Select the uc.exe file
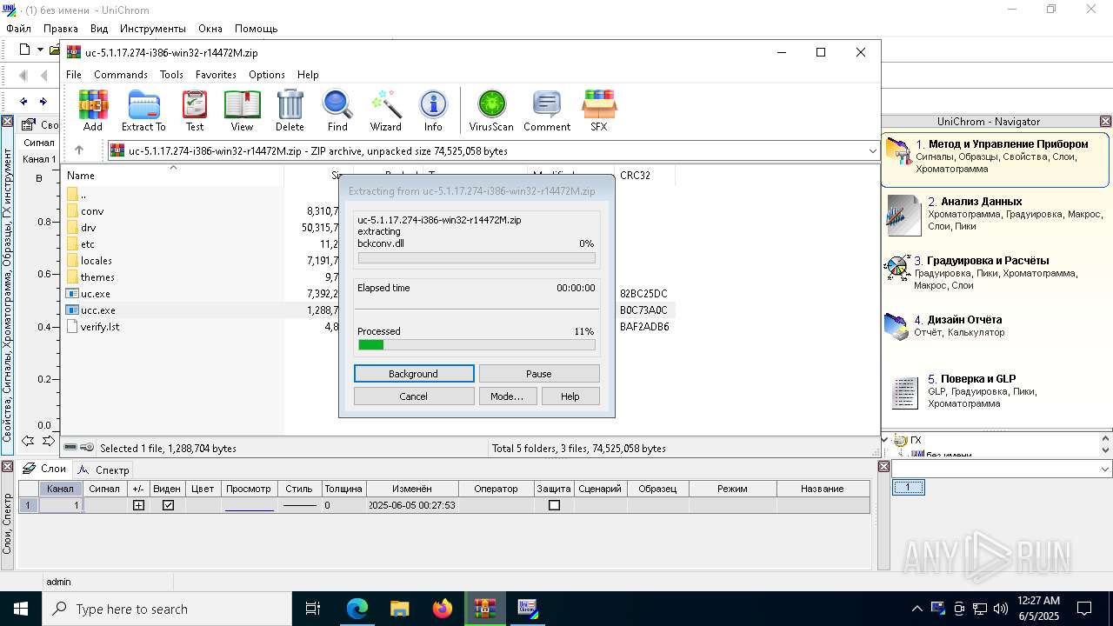Viewport: 1113px width, 626px height. pyautogui.click(x=96, y=294)
